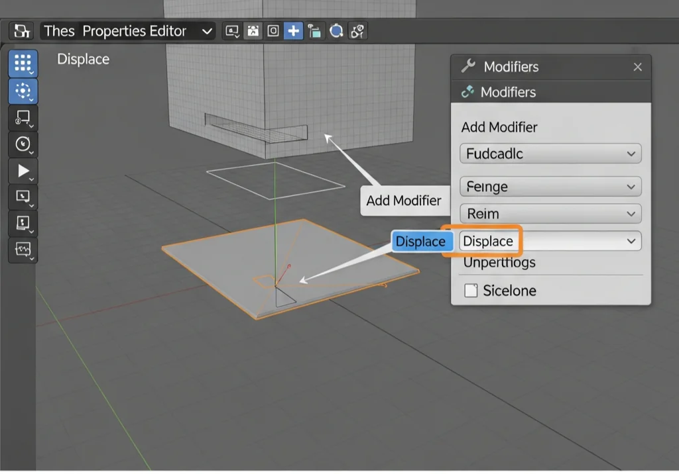Click the particles nodes icon in header
679x474 pixels.
(357, 31)
